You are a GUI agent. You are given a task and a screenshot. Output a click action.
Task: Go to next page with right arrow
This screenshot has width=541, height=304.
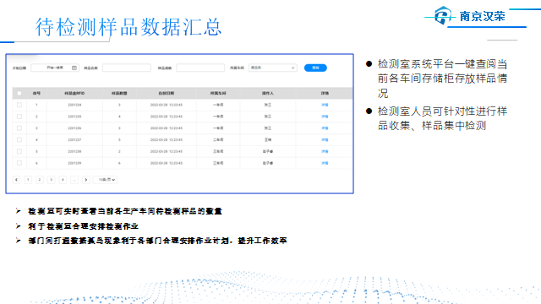86,180
